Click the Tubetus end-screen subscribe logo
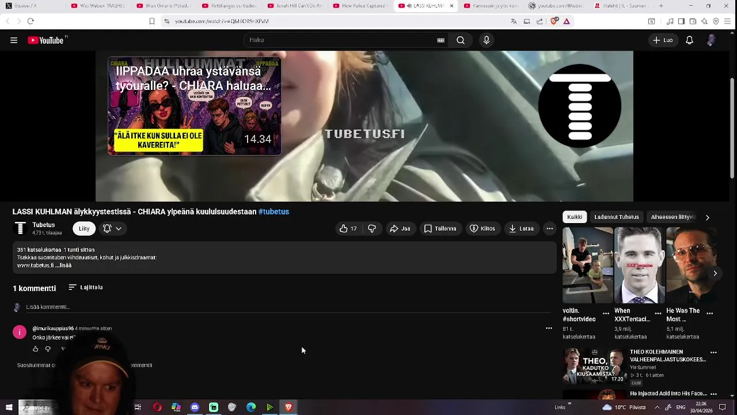Viewport: 737px width, 415px height. point(580,106)
